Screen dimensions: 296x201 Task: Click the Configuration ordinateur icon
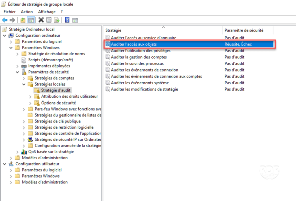11,35
